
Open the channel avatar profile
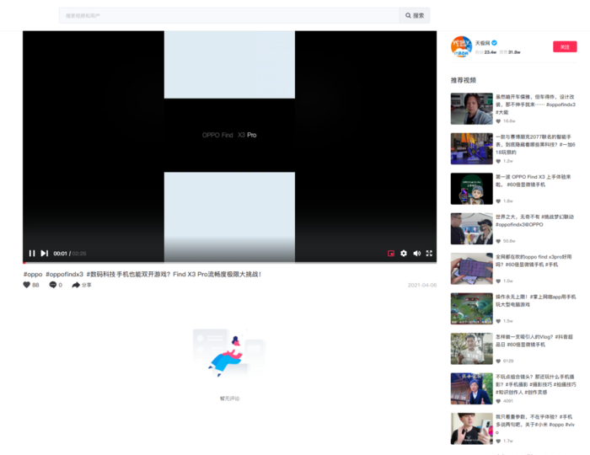(461, 46)
